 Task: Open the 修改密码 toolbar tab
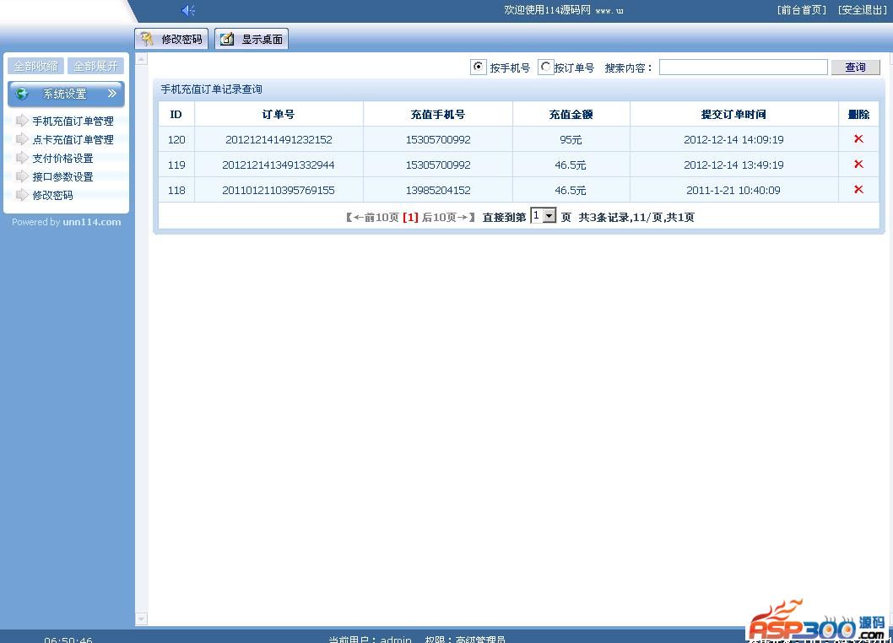(x=171, y=39)
